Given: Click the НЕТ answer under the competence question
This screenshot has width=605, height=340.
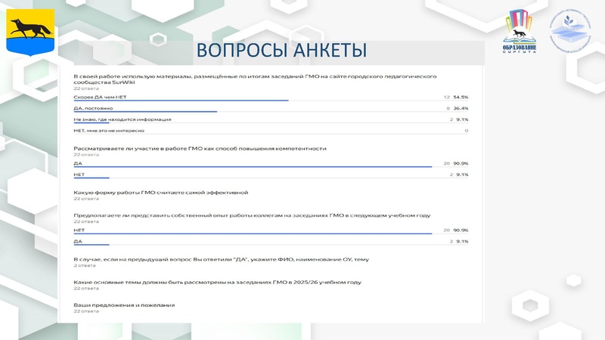Looking at the screenshot, I should (x=79, y=175).
